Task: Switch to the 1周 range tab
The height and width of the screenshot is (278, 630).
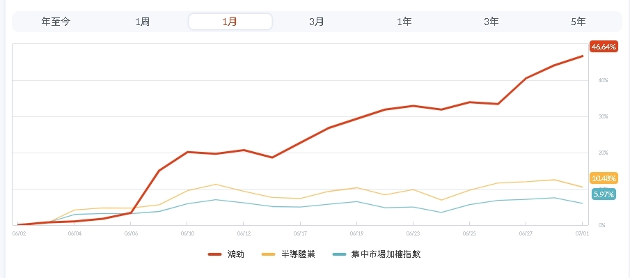Action: pyautogui.click(x=143, y=22)
